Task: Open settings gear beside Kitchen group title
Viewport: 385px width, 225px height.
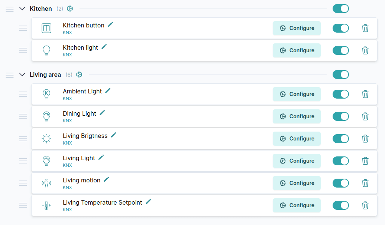Action: [70, 9]
